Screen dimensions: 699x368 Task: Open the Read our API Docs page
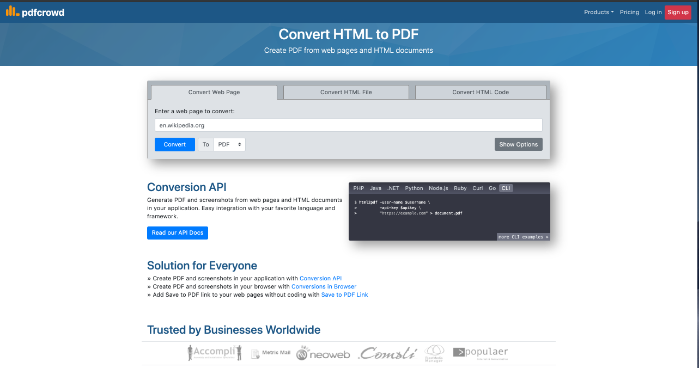(x=177, y=232)
